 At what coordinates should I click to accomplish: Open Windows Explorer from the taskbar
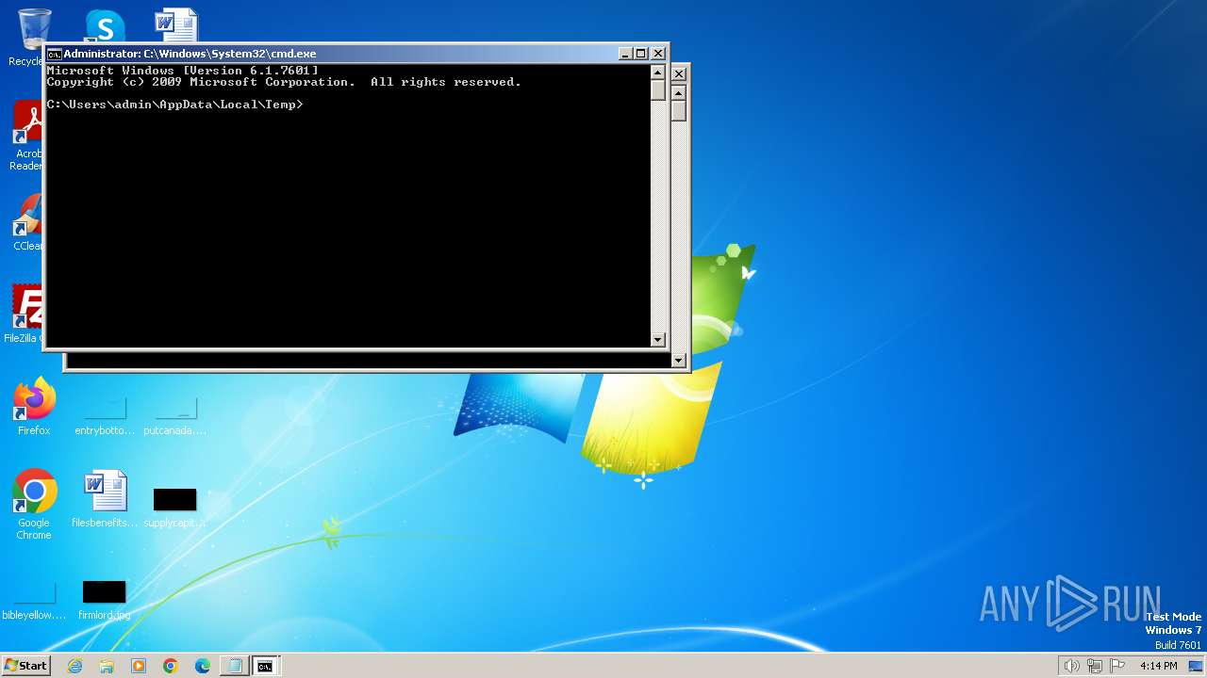(x=107, y=666)
